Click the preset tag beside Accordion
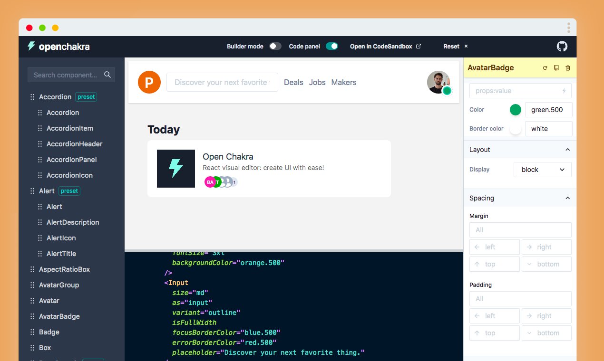This screenshot has height=361, width=604. pyautogui.click(x=86, y=97)
